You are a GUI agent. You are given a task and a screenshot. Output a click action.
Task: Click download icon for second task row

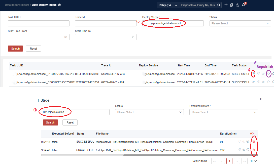point(263,82)
